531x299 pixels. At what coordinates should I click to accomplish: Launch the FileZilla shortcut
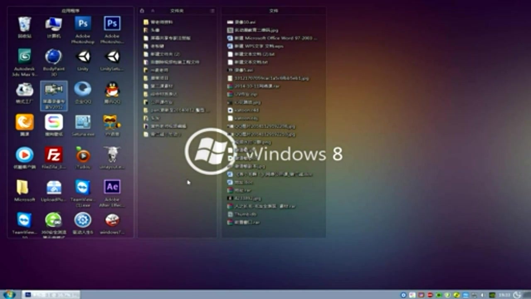coord(54,158)
